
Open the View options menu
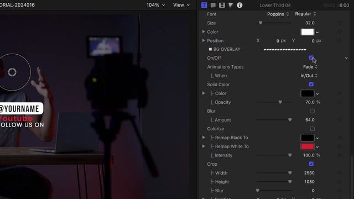181,5
